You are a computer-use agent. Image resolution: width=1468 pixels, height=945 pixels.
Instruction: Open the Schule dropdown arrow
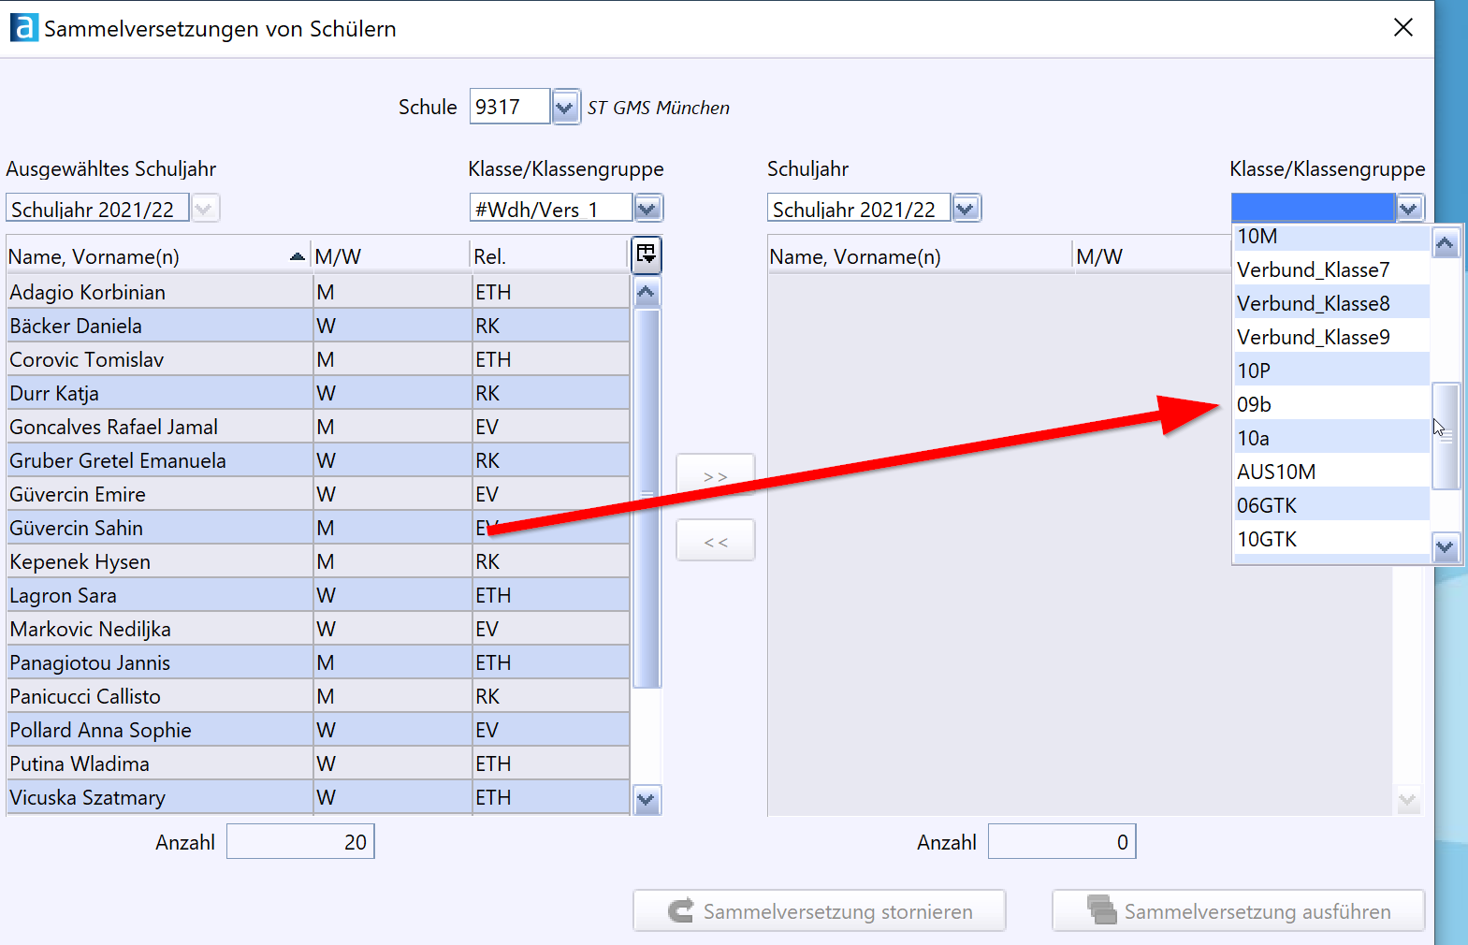[565, 108]
